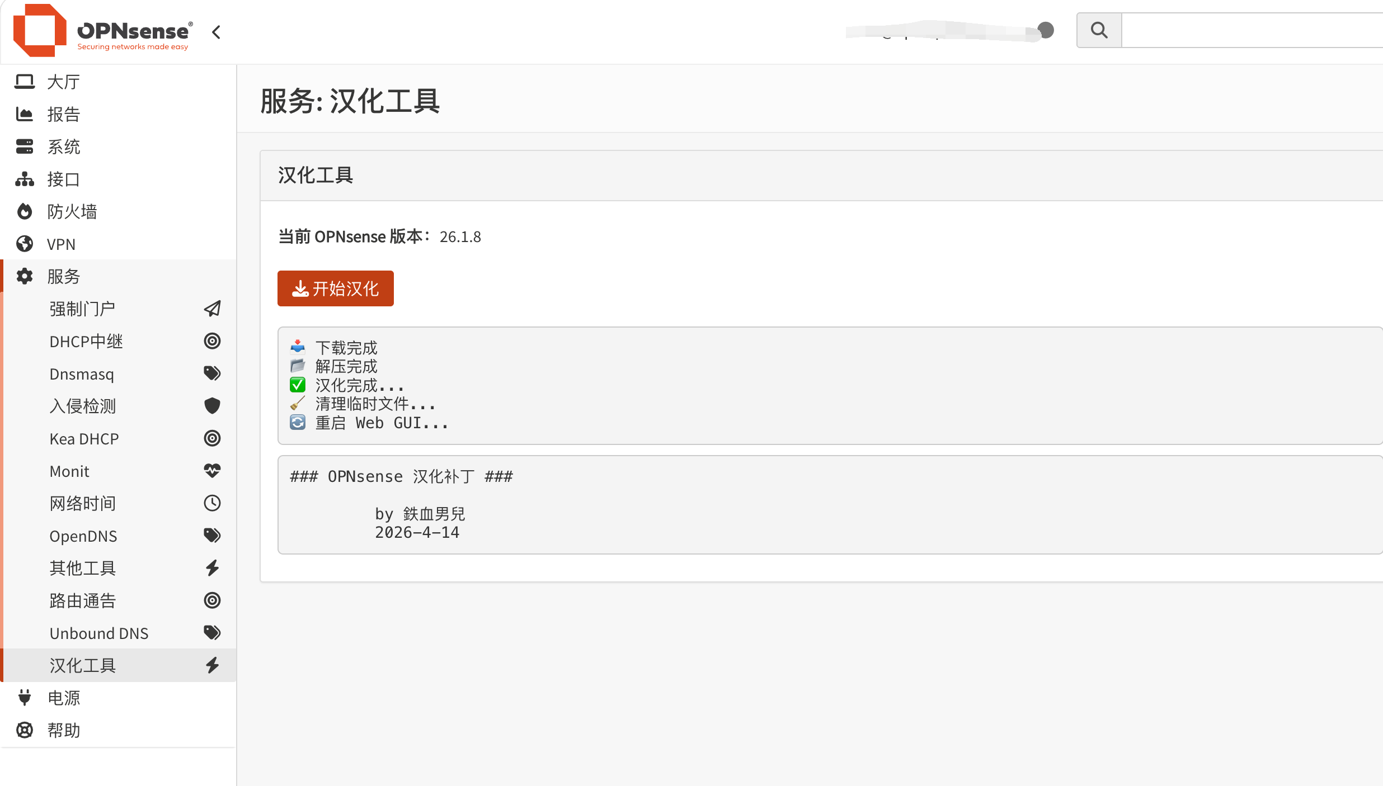Click the 开始汉化 button
Image resolution: width=1383 pixels, height=786 pixels.
[336, 288]
